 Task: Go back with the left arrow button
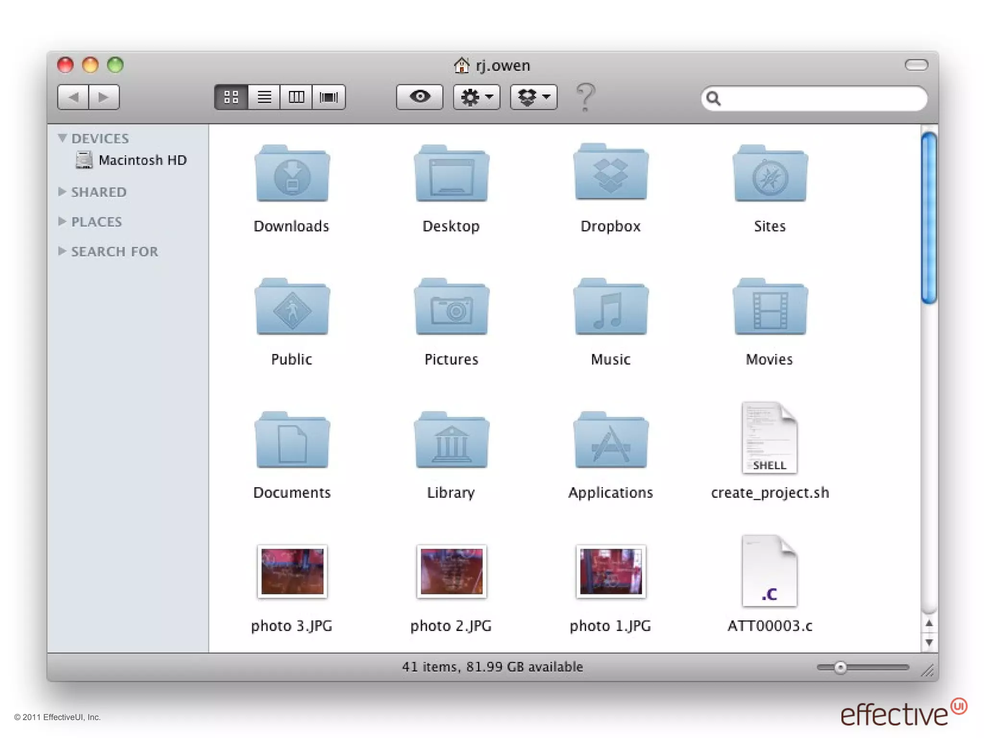(73, 97)
